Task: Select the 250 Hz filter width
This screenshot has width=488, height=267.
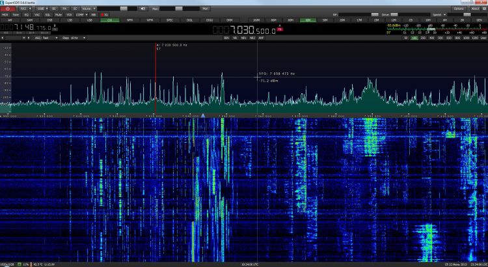Action: click(x=423, y=38)
